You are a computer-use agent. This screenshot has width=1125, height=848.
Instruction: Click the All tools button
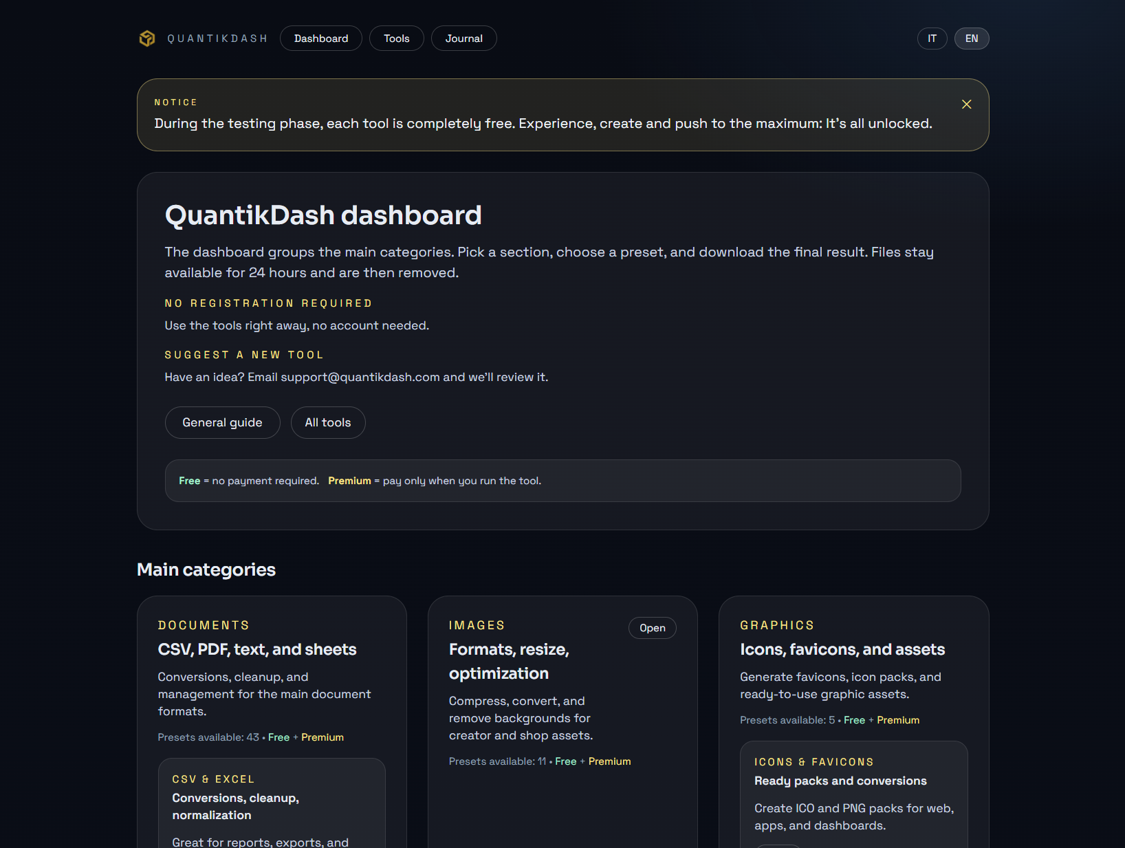click(x=328, y=422)
